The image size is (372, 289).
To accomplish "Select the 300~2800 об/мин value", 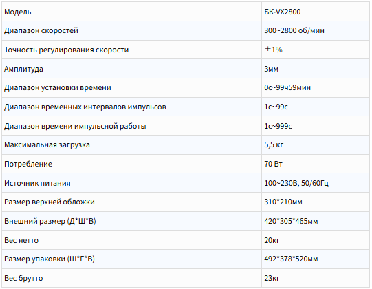I will pos(294,31).
